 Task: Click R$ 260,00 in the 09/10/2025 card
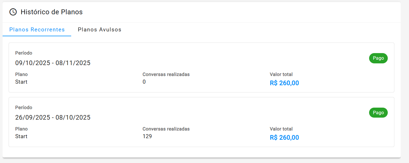pos(284,83)
